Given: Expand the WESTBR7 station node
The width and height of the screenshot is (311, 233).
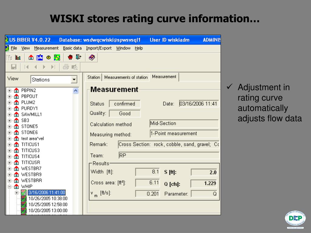Looking at the screenshot, I should [9, 169].
